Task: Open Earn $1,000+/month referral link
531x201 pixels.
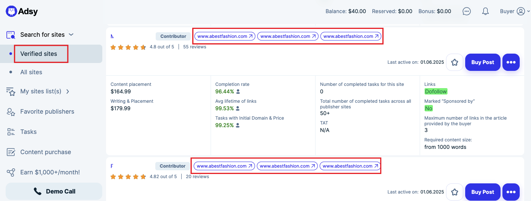Action: coord(50,172)
